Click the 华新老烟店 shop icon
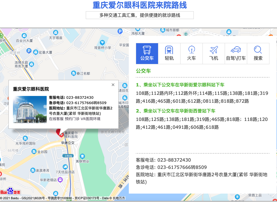Screen dimensions: 277x202 pyautogui.click(x=60, y=180)
